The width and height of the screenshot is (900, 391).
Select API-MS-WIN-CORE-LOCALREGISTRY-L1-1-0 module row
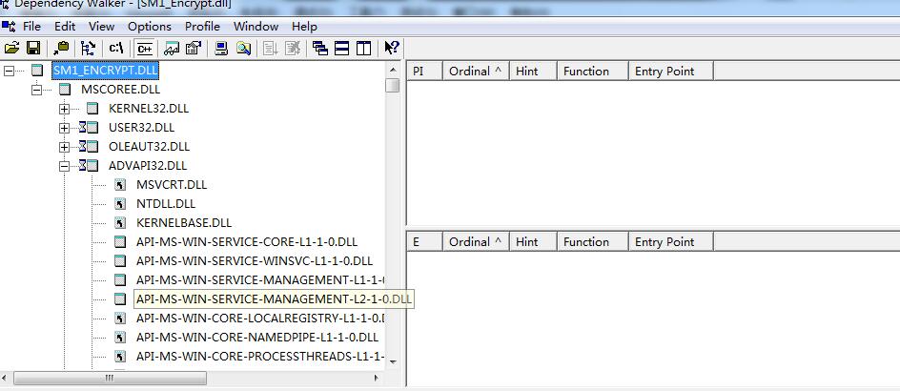tap(260, 319)
